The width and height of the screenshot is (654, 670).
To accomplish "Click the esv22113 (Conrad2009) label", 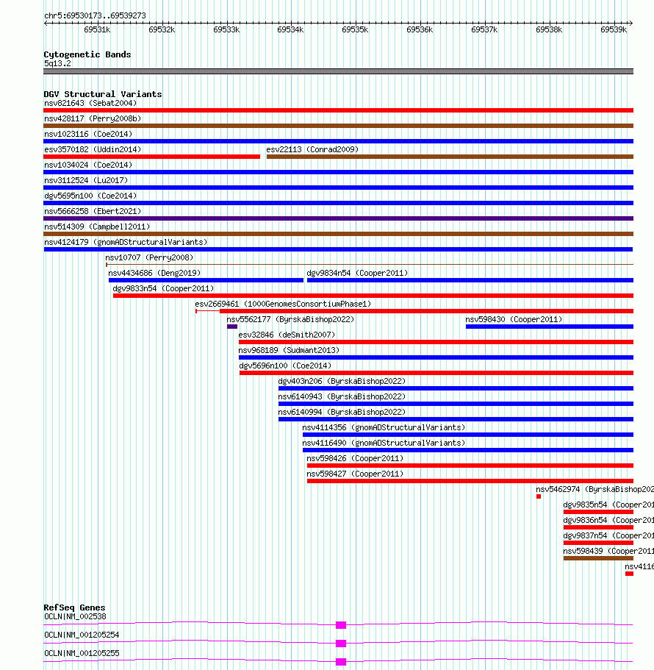I will (312, 149).
